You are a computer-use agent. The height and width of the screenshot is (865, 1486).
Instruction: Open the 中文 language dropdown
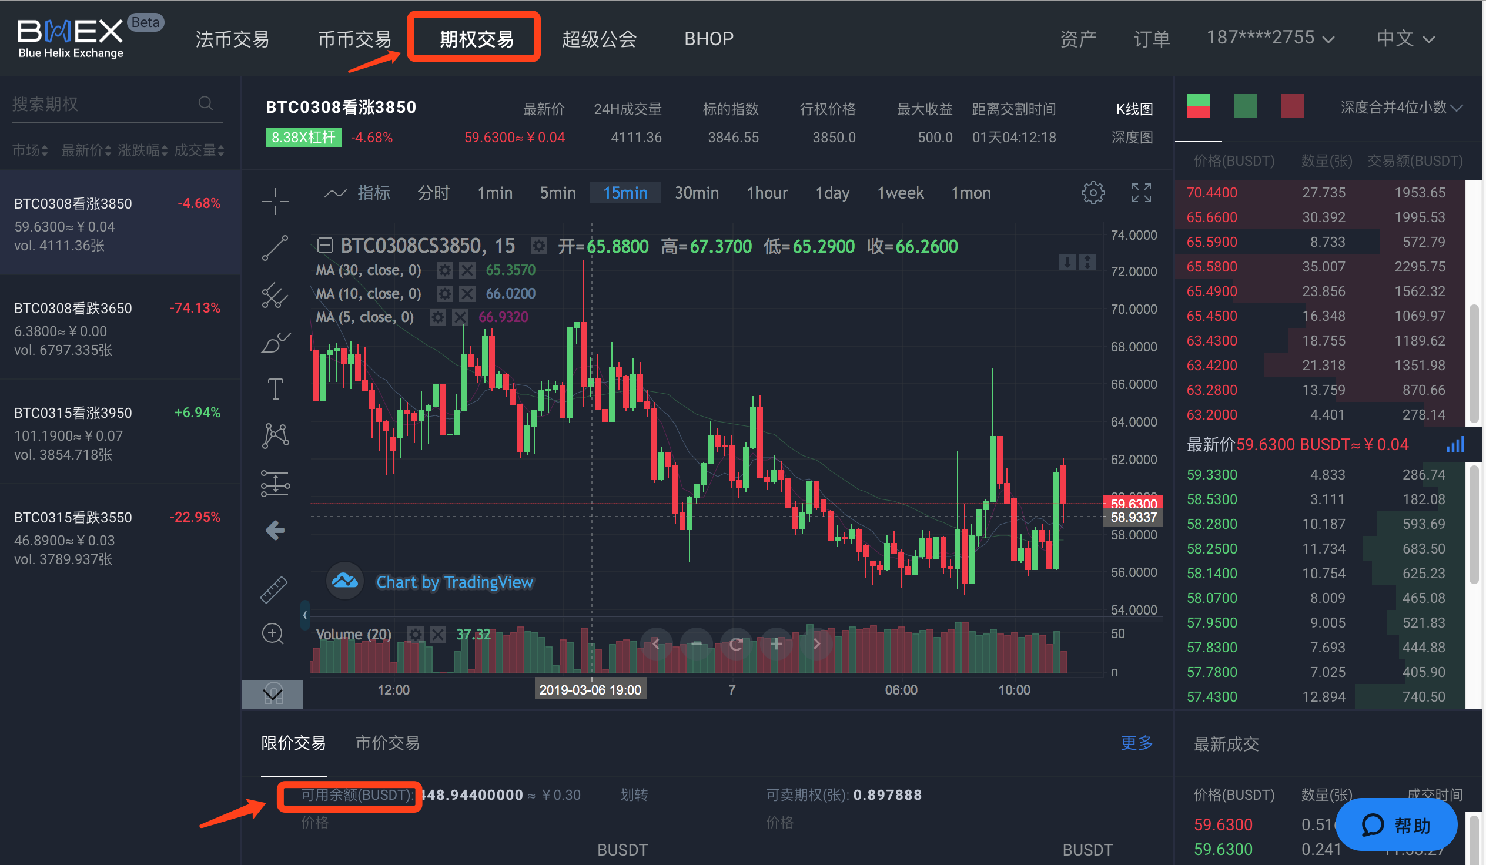click(1405, 39)
